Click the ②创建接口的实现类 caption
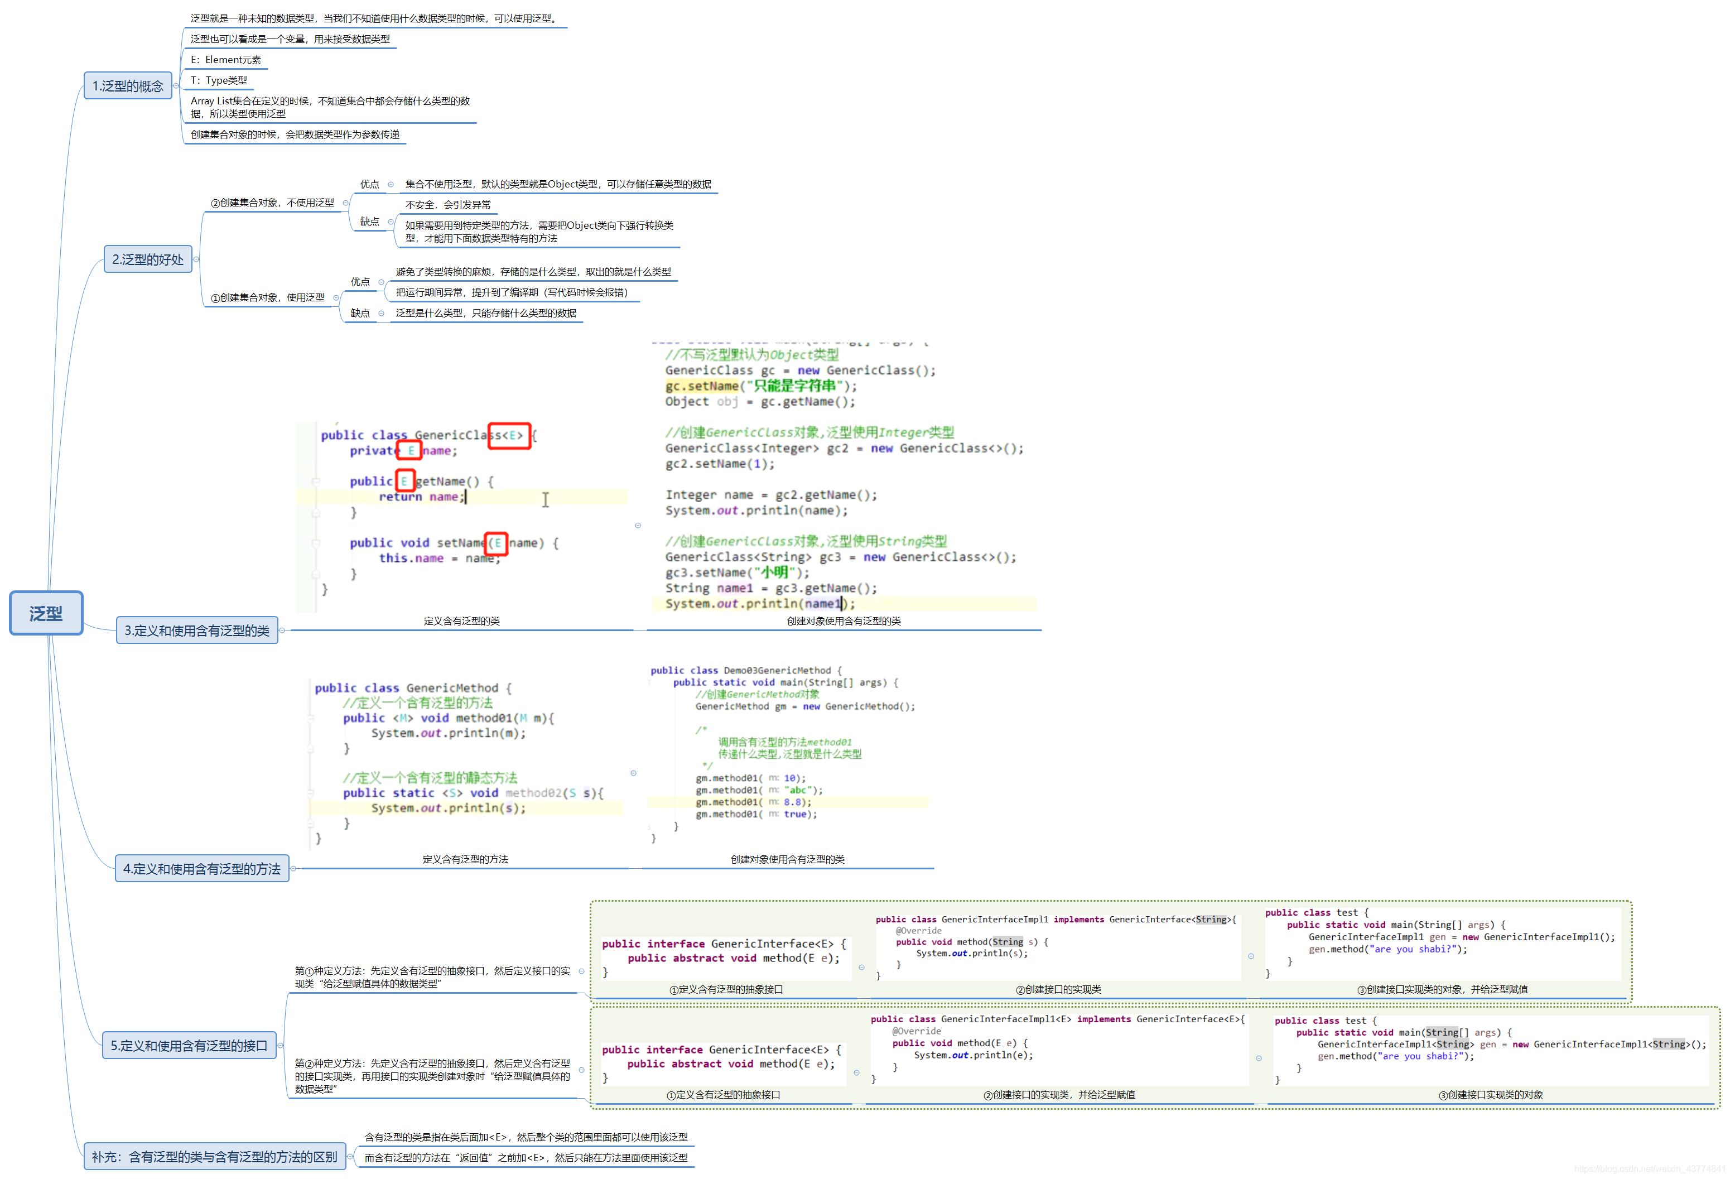Screen dimensions: 1730x1179 (x=1058, y=989)
